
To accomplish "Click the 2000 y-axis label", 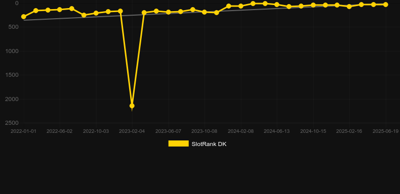I will [x=12, y=99].
